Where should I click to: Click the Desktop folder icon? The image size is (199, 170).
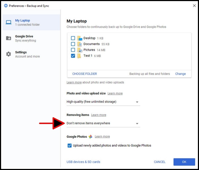click(80, 38)
